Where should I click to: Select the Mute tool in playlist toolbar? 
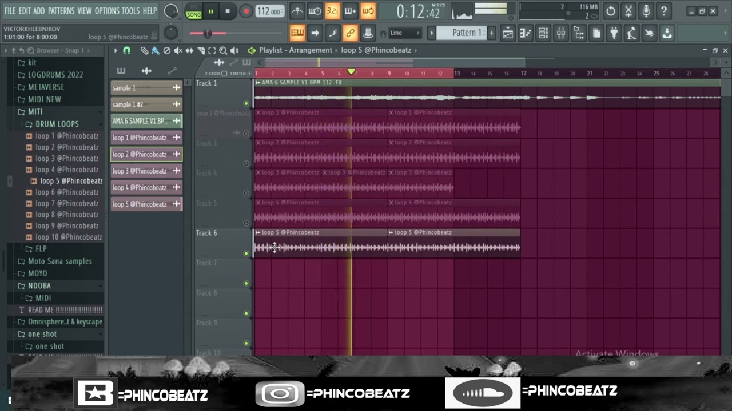point(178,50)
